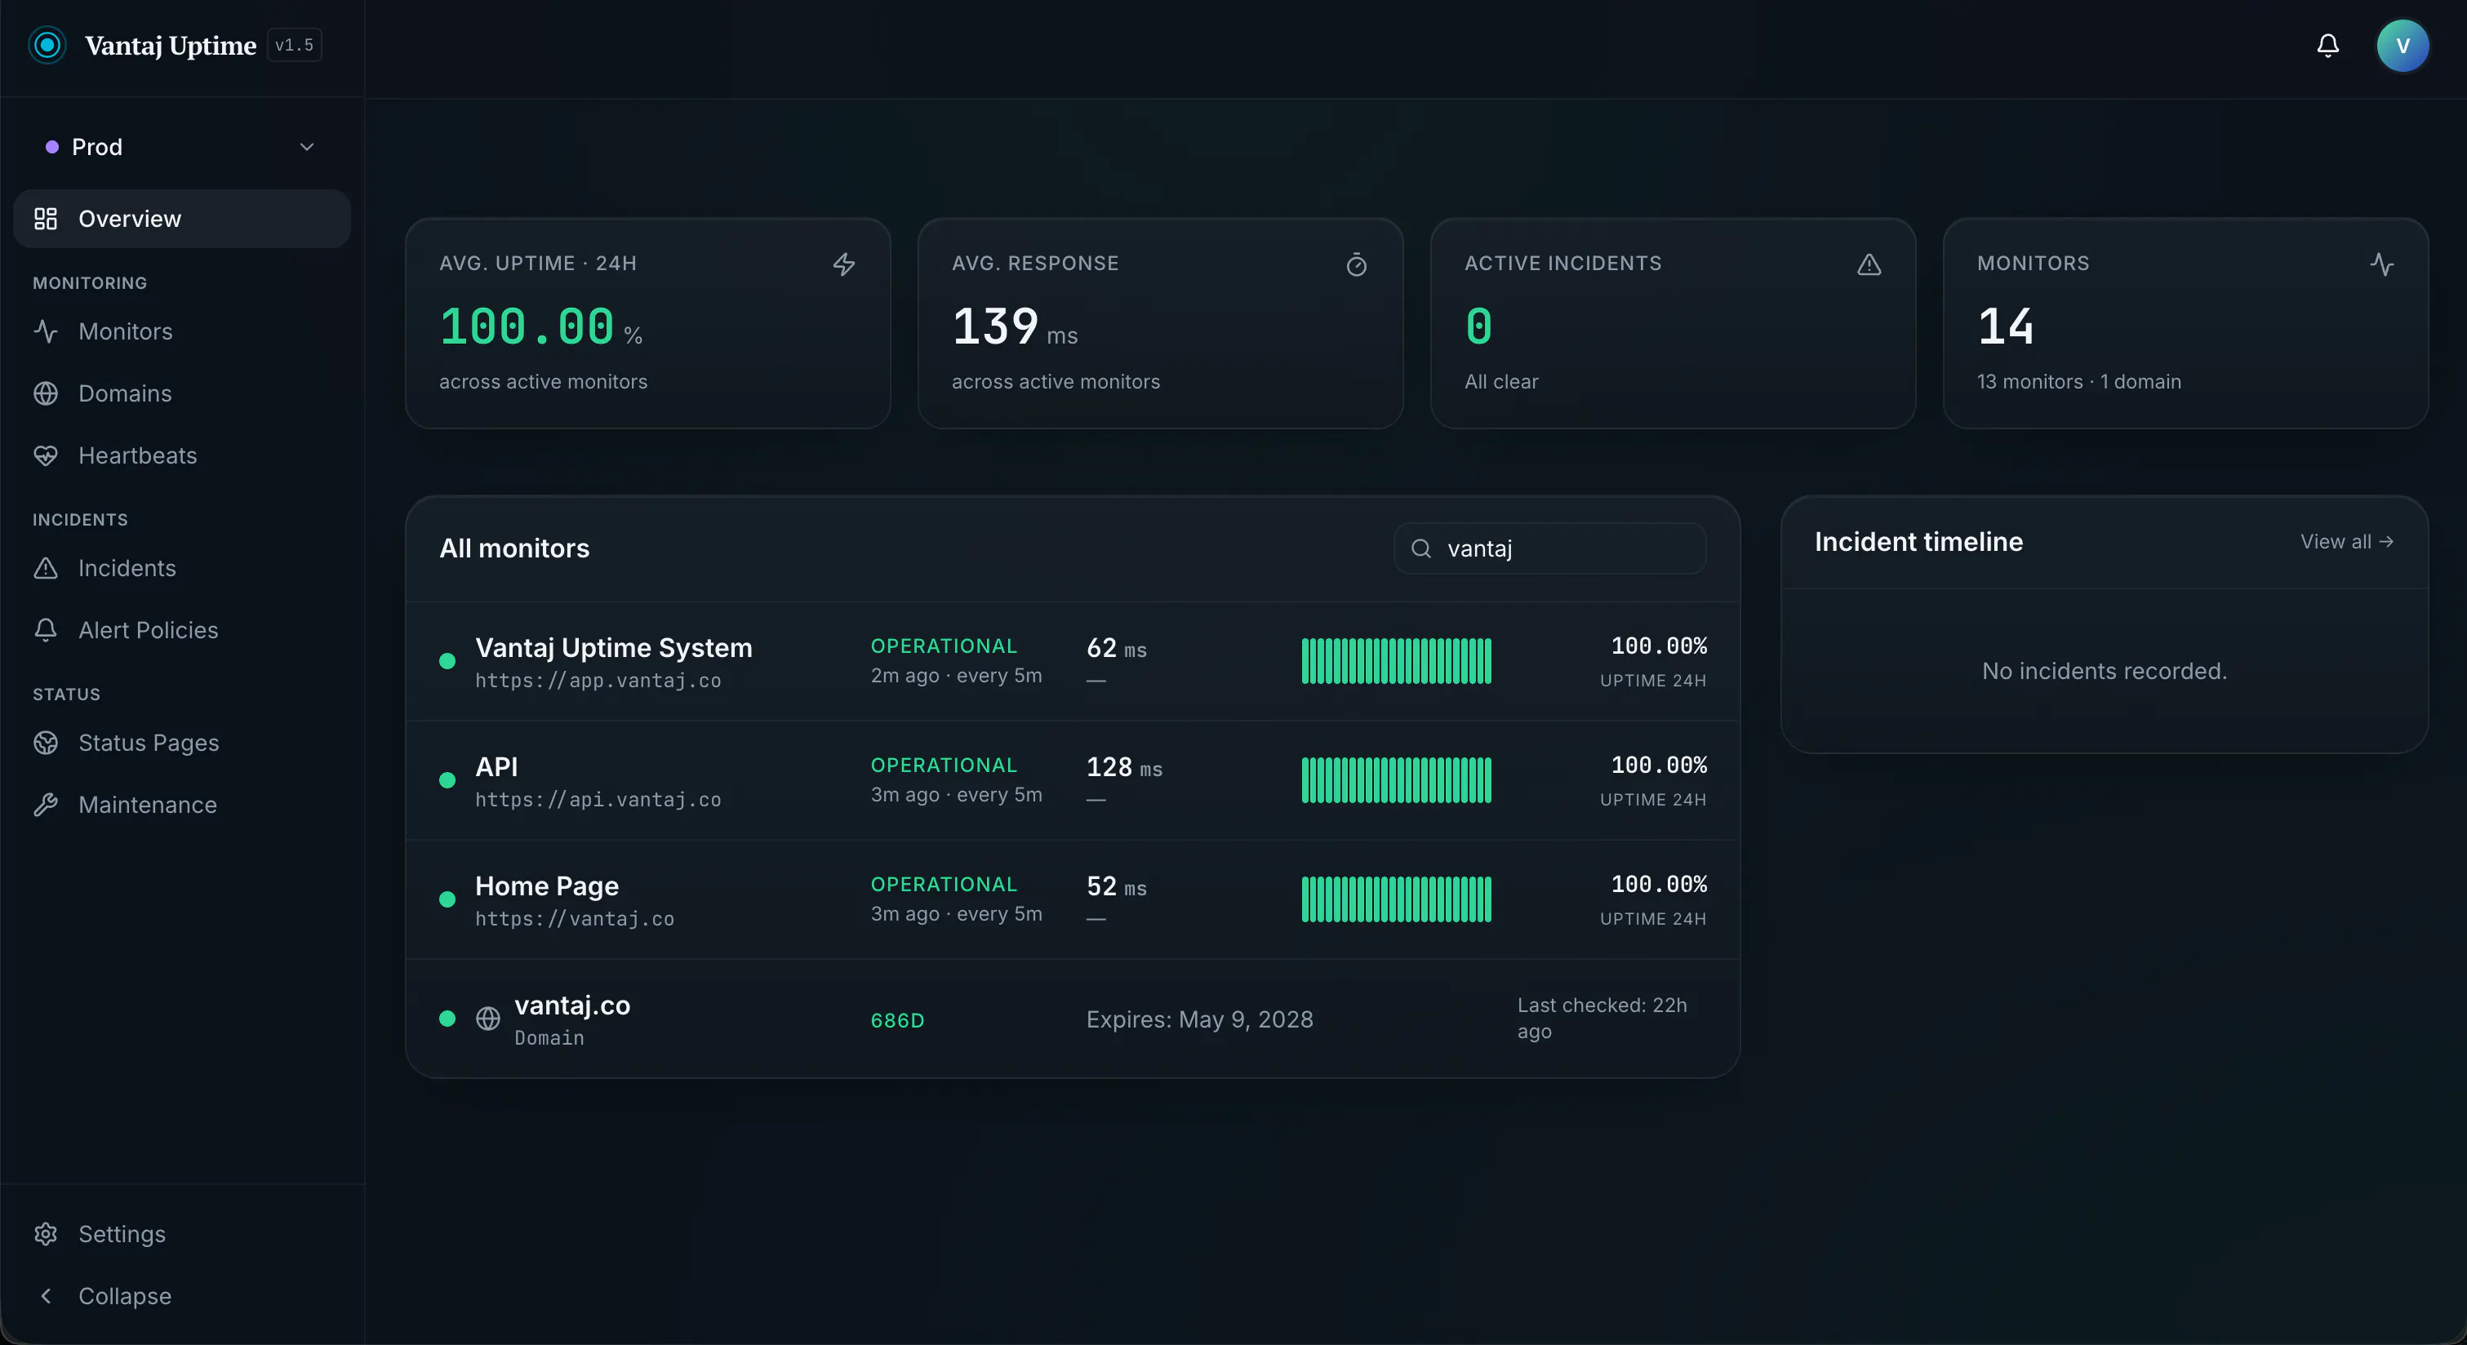Open Status Pages in sidebar
2467x1345 pixels.
pos(182,743)
